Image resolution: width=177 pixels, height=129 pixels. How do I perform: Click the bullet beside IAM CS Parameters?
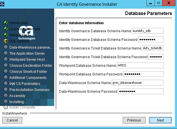6,83
